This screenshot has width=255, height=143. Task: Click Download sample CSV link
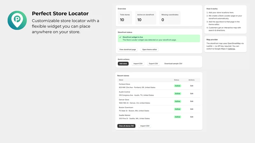[173, 64]
